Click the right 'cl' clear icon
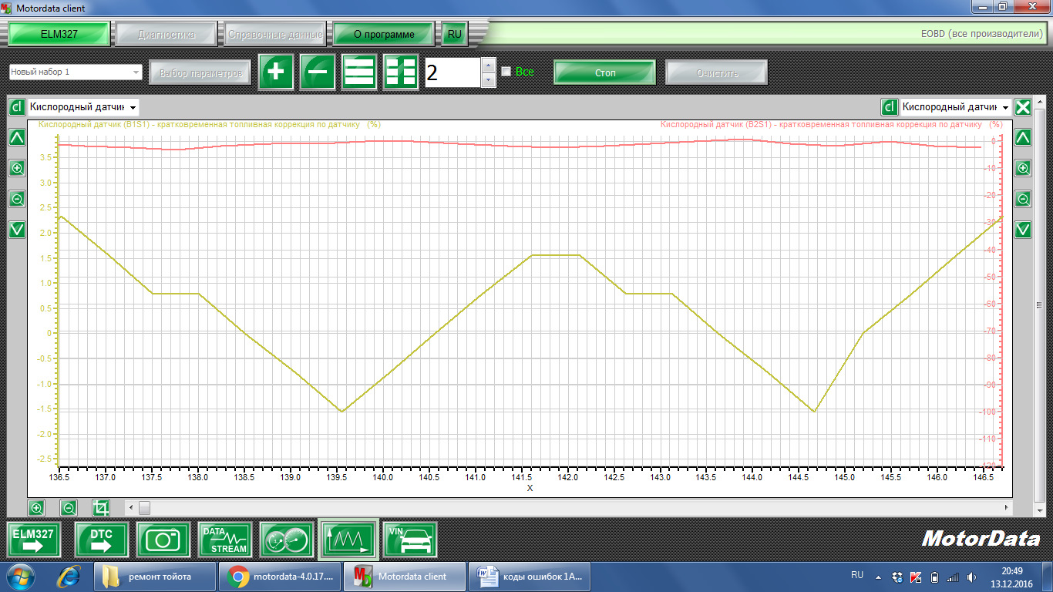Image resolution: width=1053 pixels, height=592 pixels. tap(889, 107)
